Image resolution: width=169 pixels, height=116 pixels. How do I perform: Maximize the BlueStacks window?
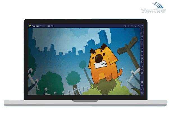point(135,26)
